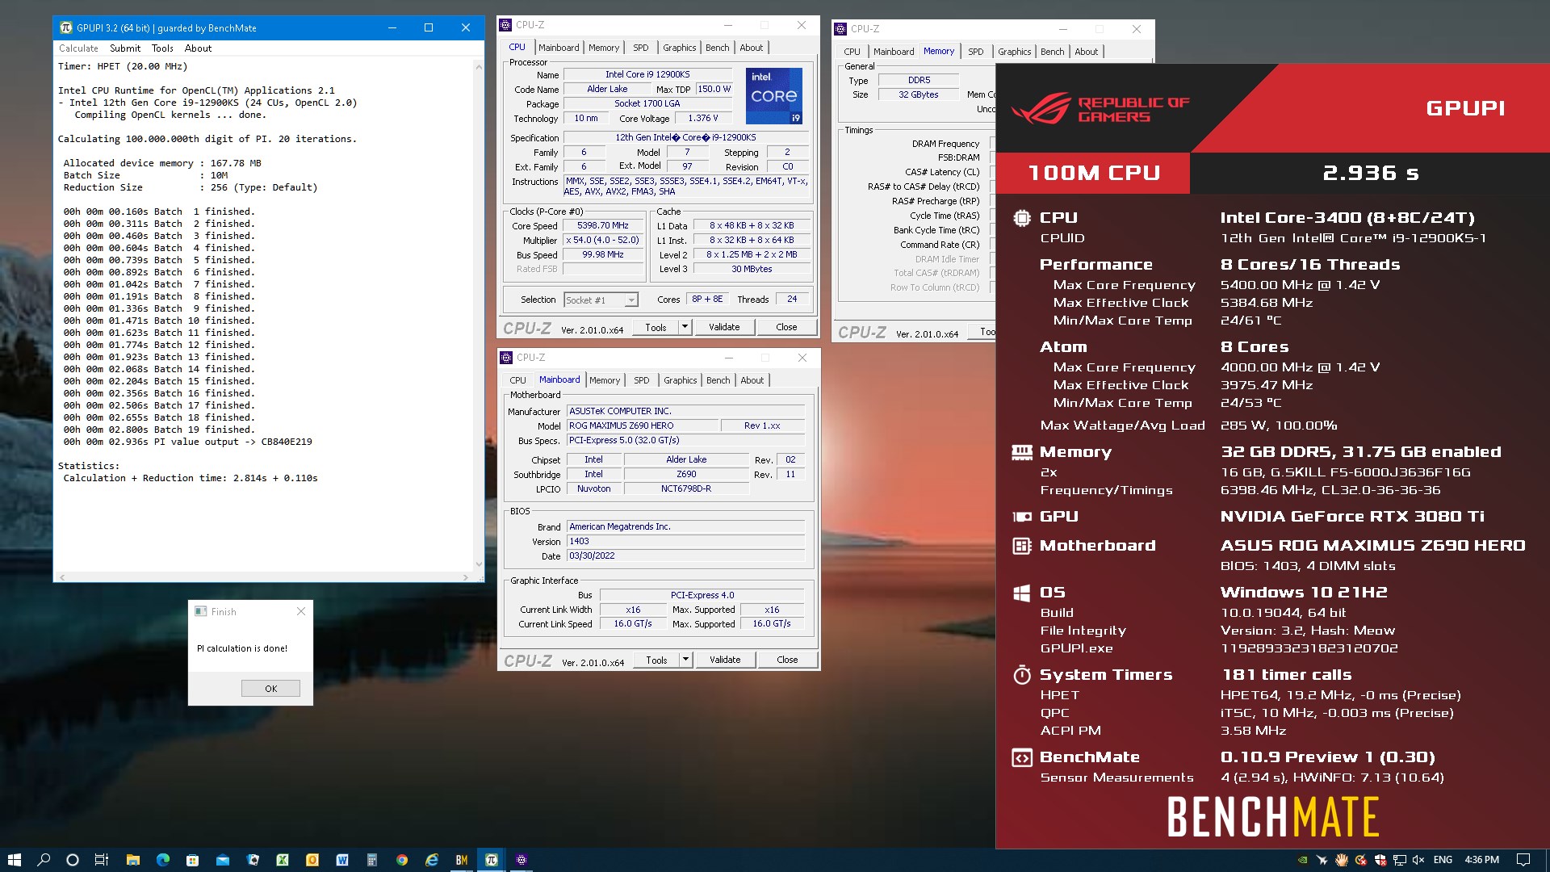Open Socket #1 selection dropdown in CPU-Z
The height and width of the screenshot is (872, 1550).
[x=600, y=300]
